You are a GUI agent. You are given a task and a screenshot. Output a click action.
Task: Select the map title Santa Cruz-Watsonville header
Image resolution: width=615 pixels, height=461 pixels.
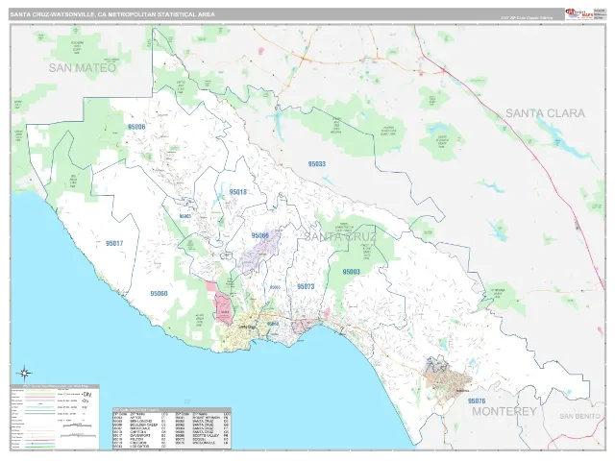[x=112, y=14]
